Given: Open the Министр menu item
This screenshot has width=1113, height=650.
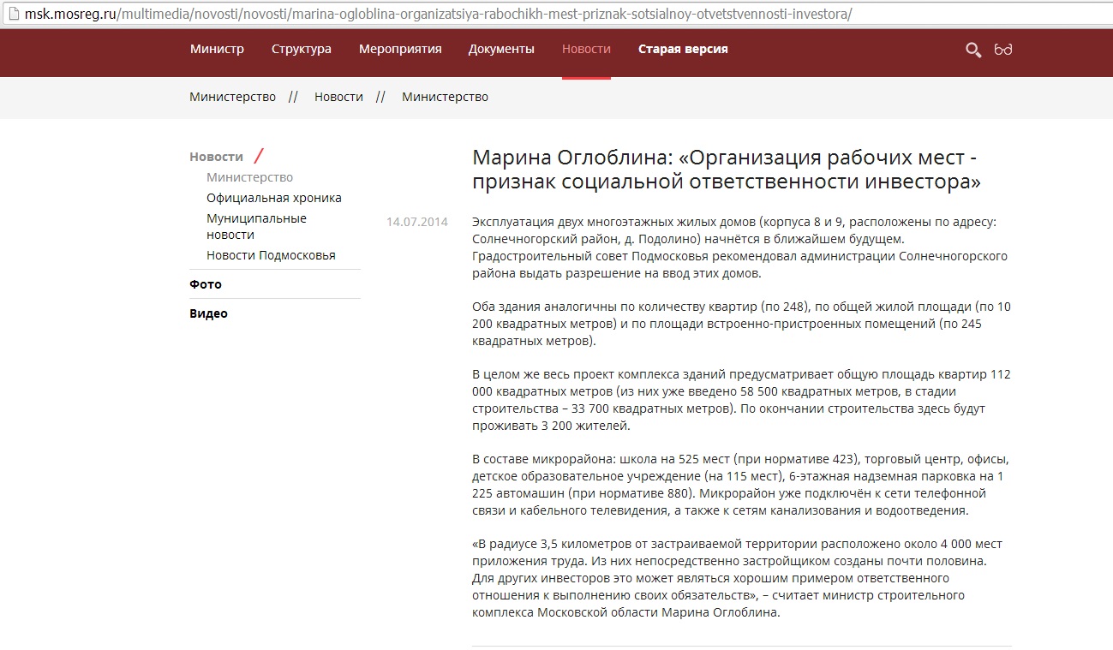Looking at the screenshot, I should [217, 49].
